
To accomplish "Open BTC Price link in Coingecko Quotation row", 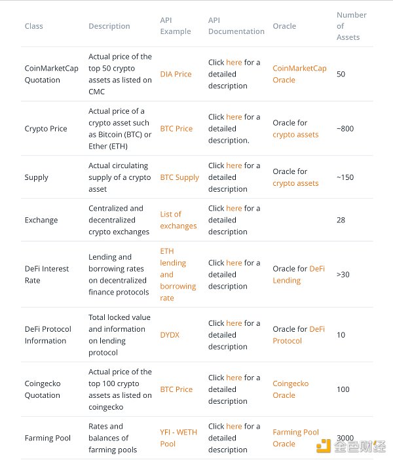I will (x=176, y=389).
